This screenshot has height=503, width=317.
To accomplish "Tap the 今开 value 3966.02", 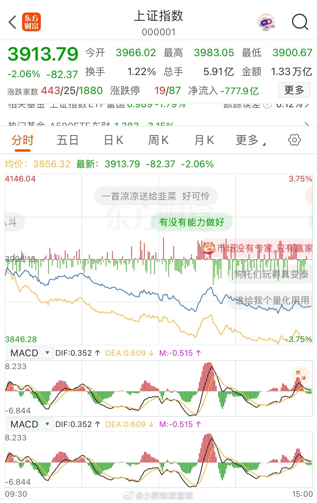I will (x=136, y=53).
